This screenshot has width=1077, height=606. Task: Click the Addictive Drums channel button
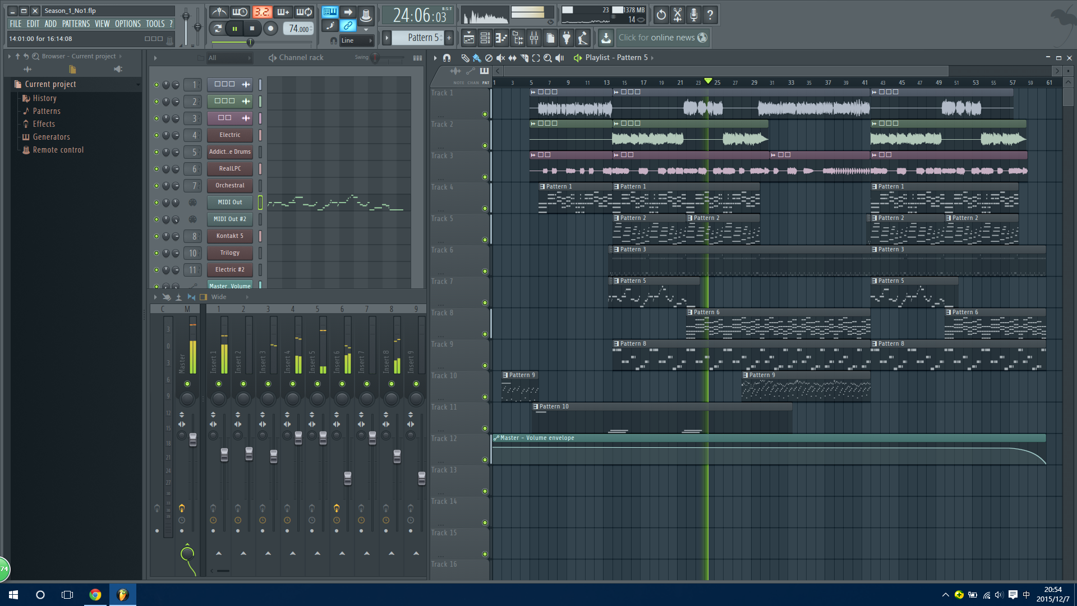tap(230, 152)
